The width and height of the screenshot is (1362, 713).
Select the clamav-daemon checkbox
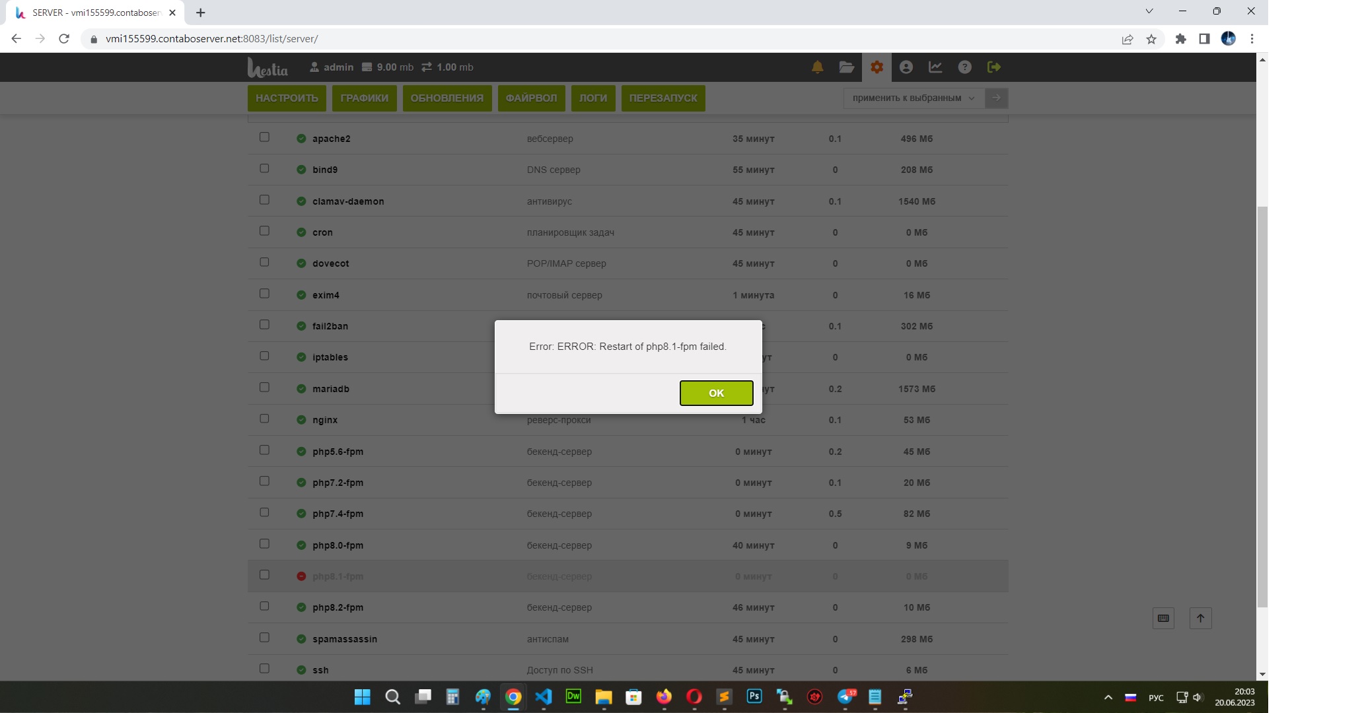[264, 200]
